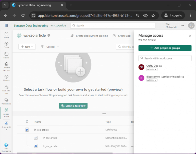The height and width of the screenshot is (154, 196).
Task: Open the app launcher waffle icon
Action: pyautogui.click(x=6, y=25)
